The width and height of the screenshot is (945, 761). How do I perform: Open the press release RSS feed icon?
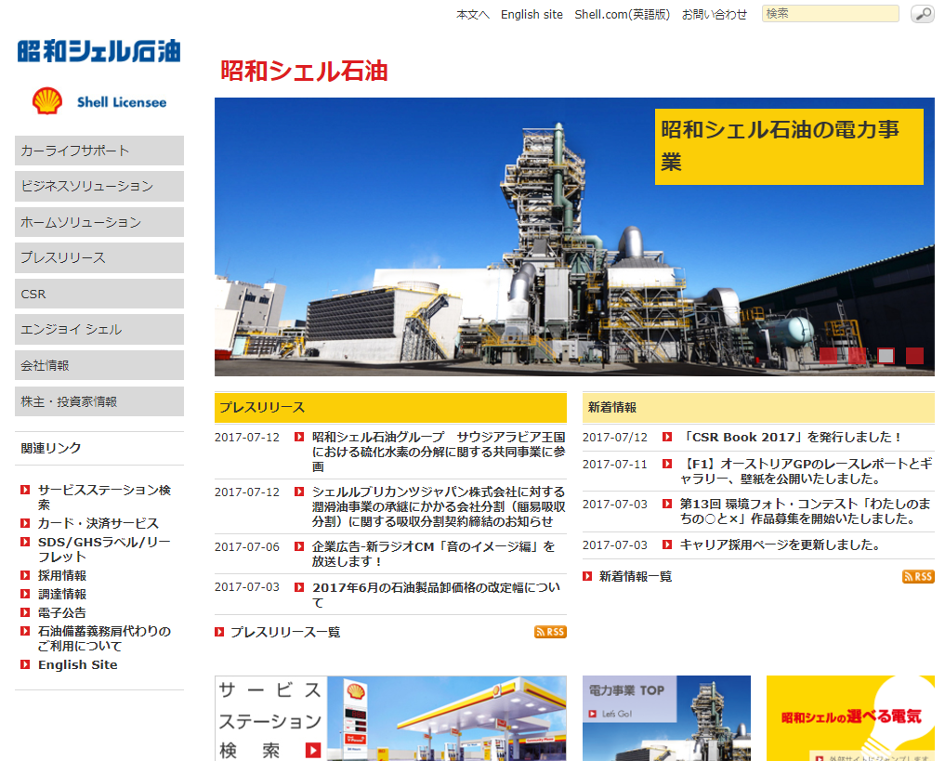click(x=550, y=632)
